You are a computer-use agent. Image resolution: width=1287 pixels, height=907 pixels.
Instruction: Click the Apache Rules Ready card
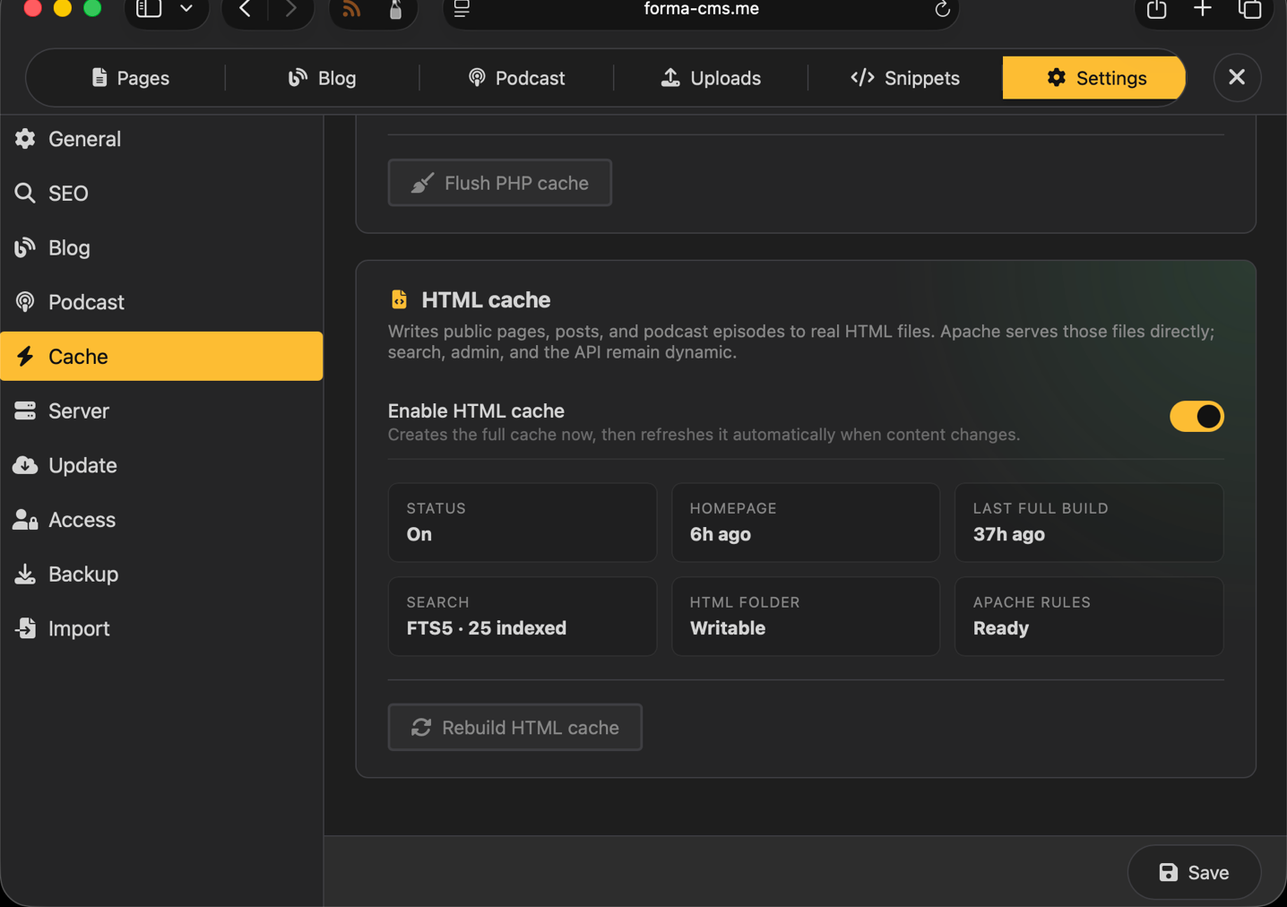coord(1089,616)
